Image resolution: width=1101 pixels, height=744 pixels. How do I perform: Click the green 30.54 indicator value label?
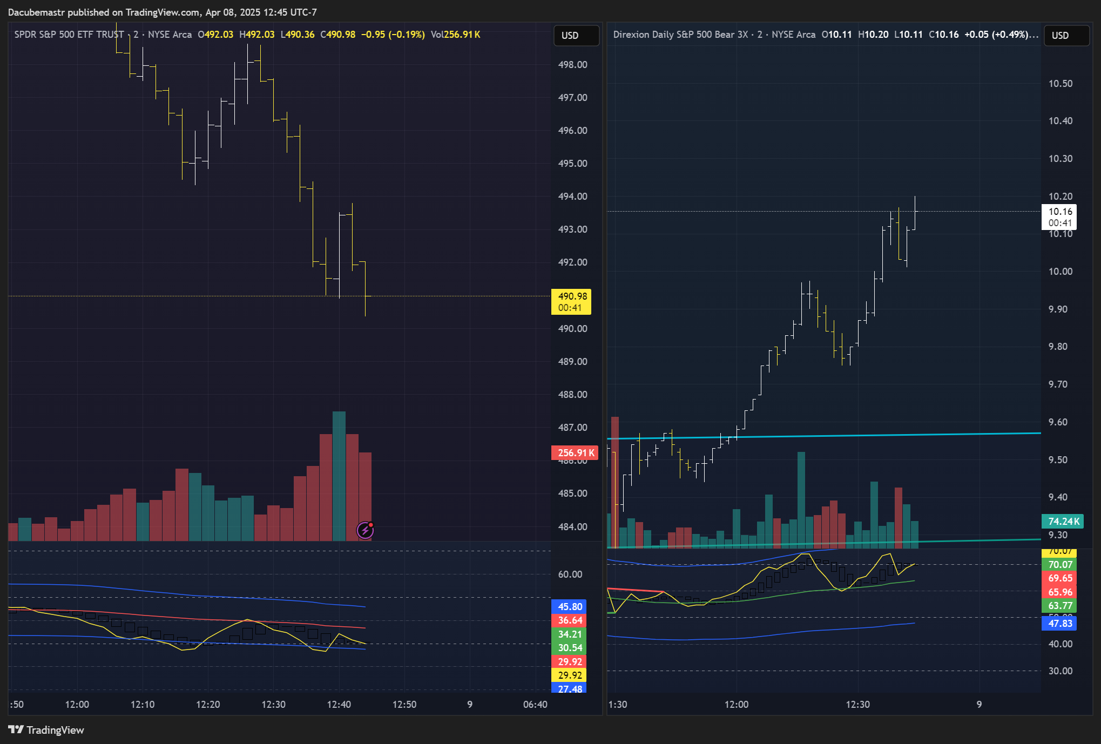[x=570, y=648]
